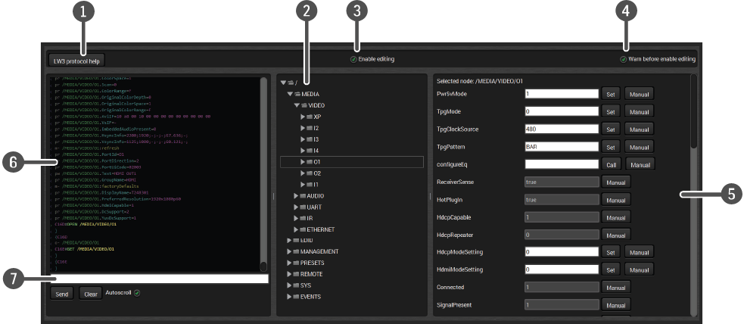Select the IR folder icon

(303, 218)
